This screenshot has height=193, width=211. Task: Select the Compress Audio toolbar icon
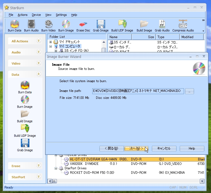point(183,26)
